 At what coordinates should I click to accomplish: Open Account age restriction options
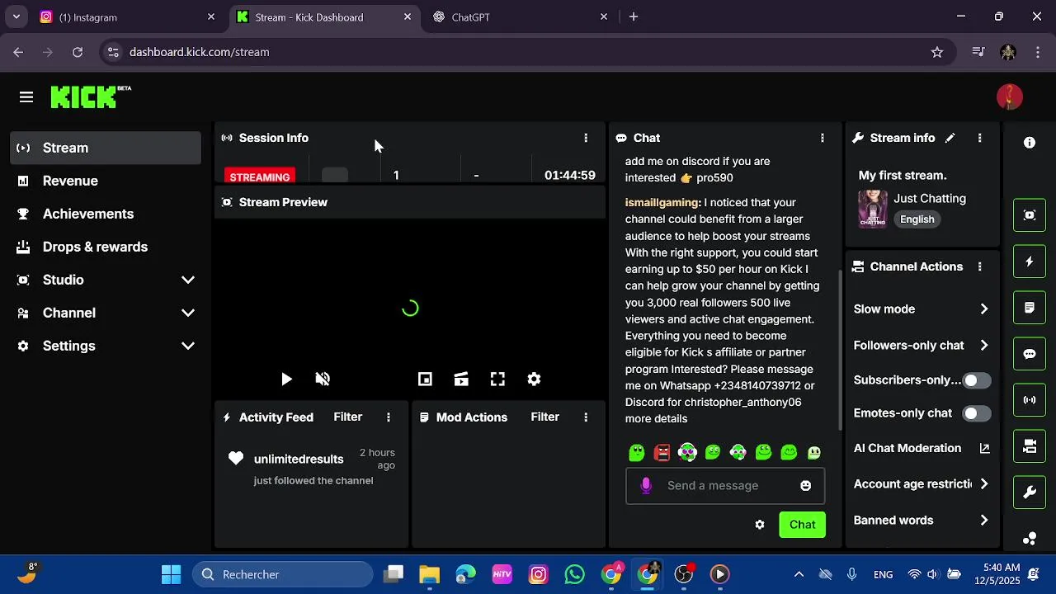(922, 484)
